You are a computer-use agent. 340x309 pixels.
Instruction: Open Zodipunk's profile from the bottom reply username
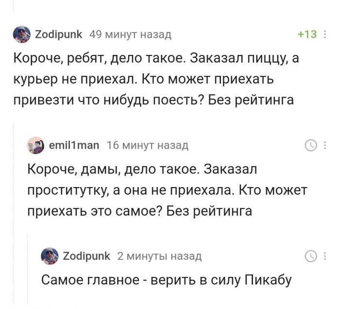[87, 256]
